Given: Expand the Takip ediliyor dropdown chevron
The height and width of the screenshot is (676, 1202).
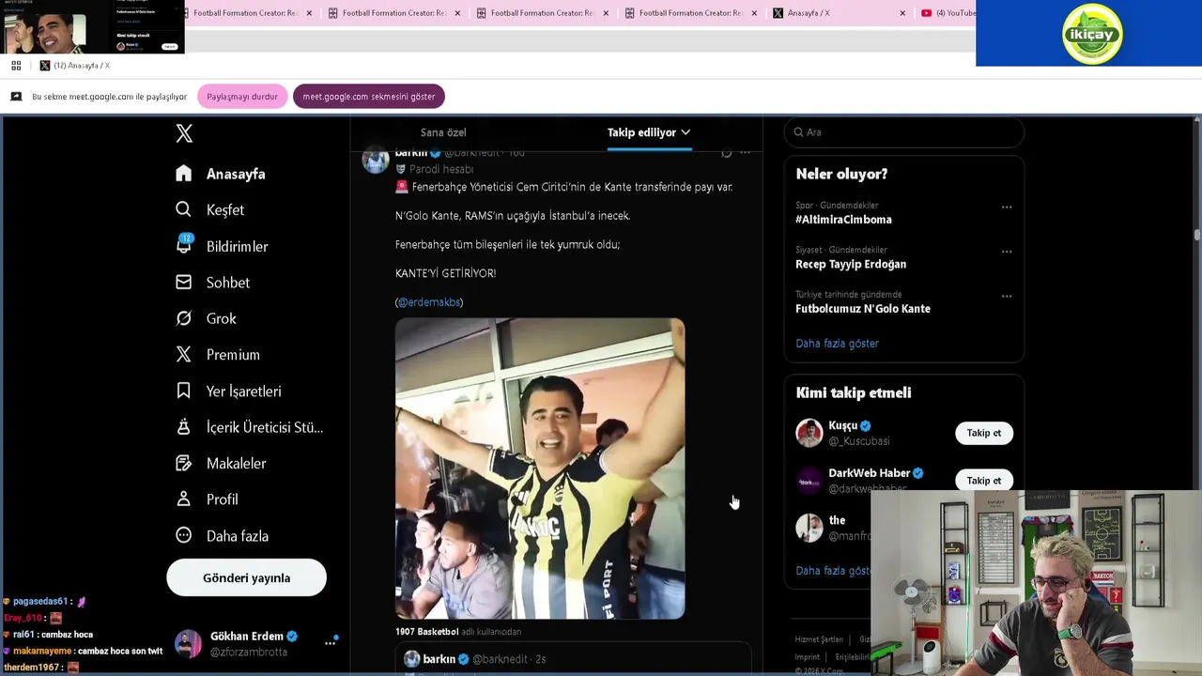Looking at the screenshot, I should point(686,132).
